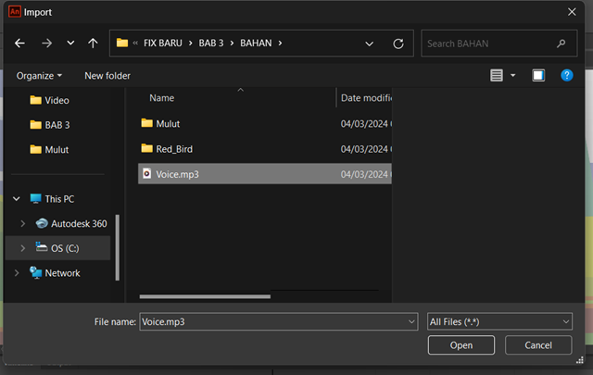
Task: Change view layout icon
Action: [497, 76]
